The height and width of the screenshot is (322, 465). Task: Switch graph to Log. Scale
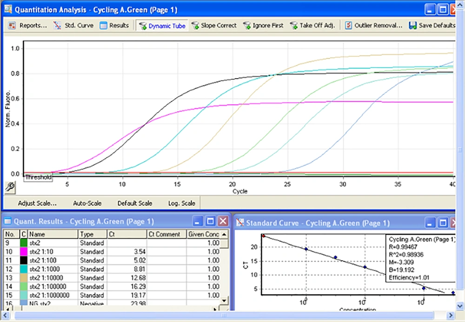coord(181,203)
